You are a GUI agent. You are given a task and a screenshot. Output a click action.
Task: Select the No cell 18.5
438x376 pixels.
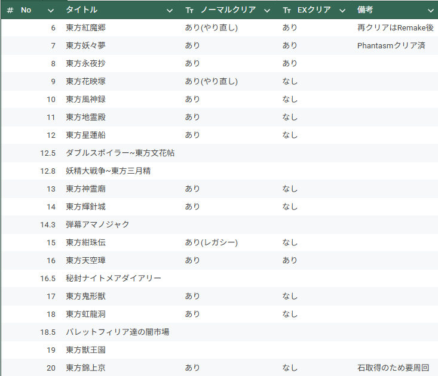(48, 332)
